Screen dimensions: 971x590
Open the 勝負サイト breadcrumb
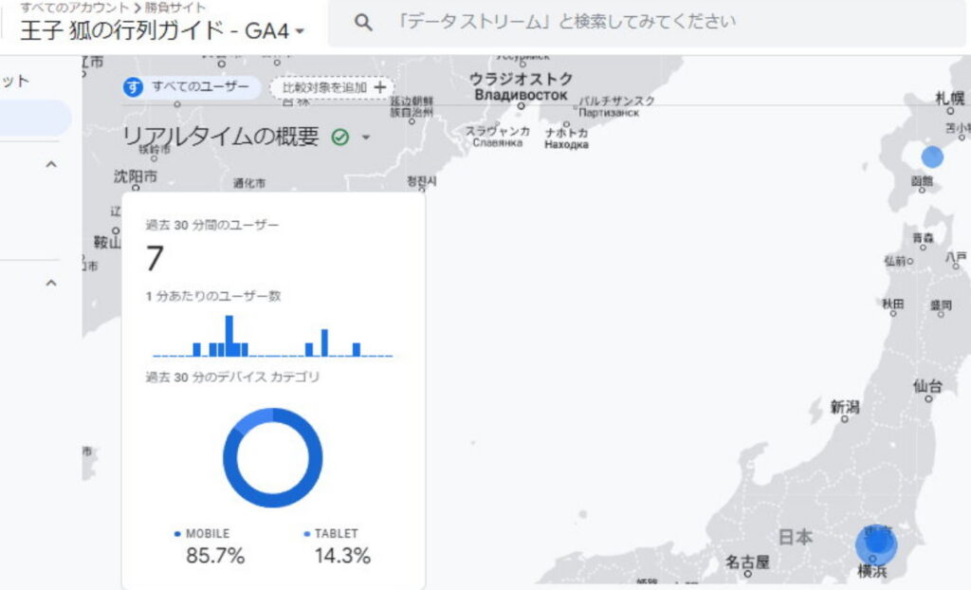[175, 8]
